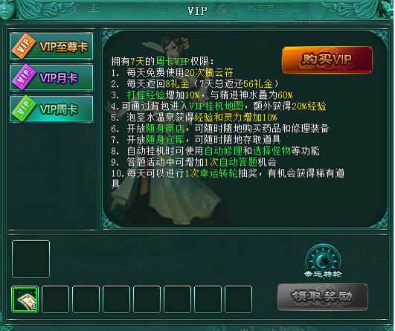Viewport: 395px width, 331px height.
Task: Select the last empty inventory slot
Action: pos(238,299)
